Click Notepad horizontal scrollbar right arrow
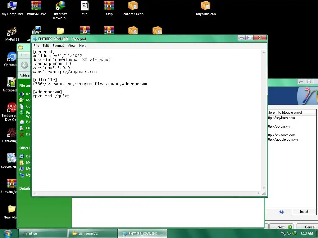318x238 pixels. pyautogui.click(x=258, y=193)
